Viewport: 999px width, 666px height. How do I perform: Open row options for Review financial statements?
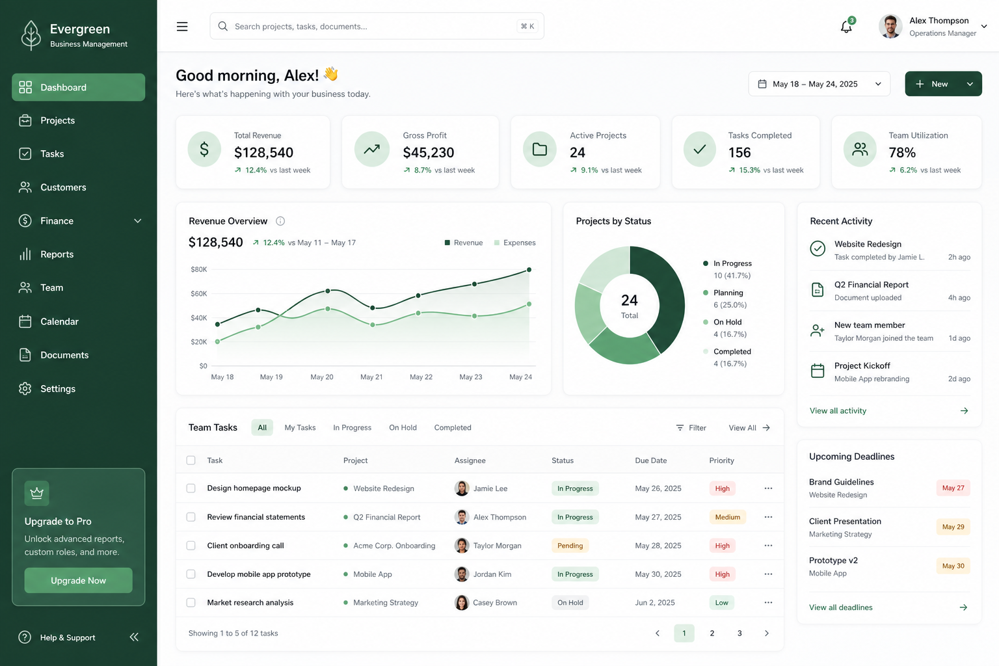click(768, 517)
